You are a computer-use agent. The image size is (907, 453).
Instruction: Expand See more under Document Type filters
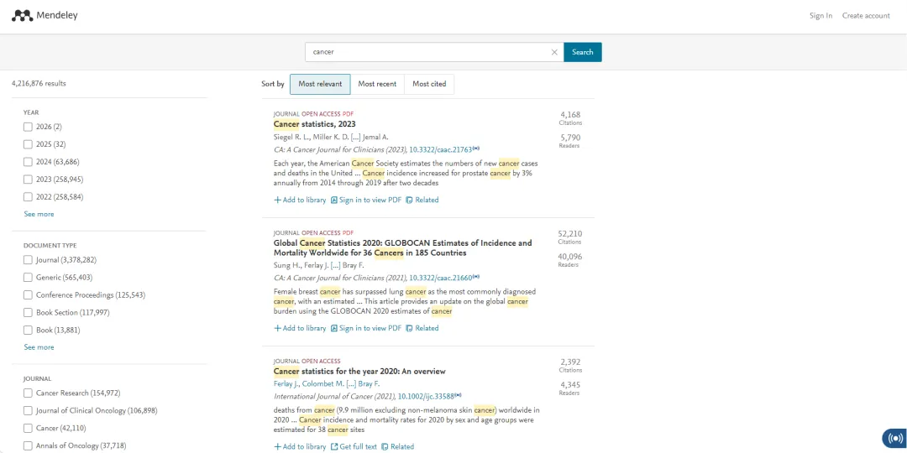pos(39,347)
